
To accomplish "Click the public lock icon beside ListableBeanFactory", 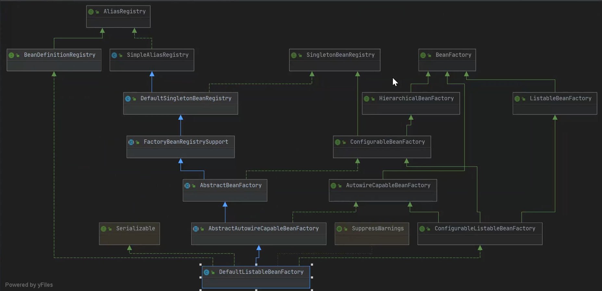I will point(523,99).
